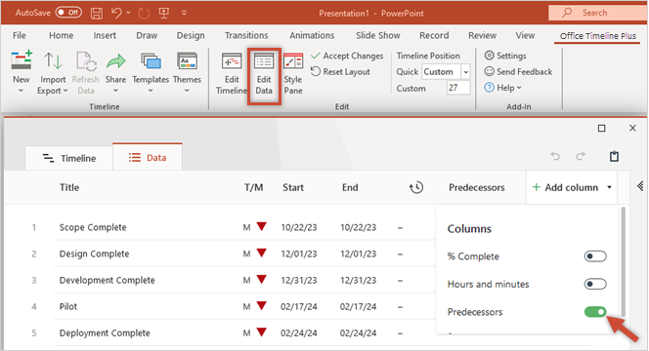Open the Draw ribbon tab
The image size is (649, 351).
pos(147,35)
